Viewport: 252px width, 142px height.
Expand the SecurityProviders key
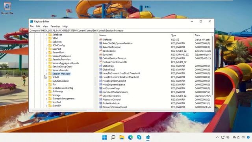(47, 60)
